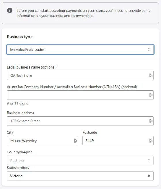The height and width of the screenshot is (190, 162).
Task: Open the Business type dropdown
Action: [80, 50]
